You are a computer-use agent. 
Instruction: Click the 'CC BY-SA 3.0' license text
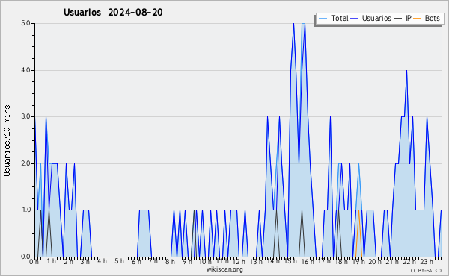coord(426,270)
